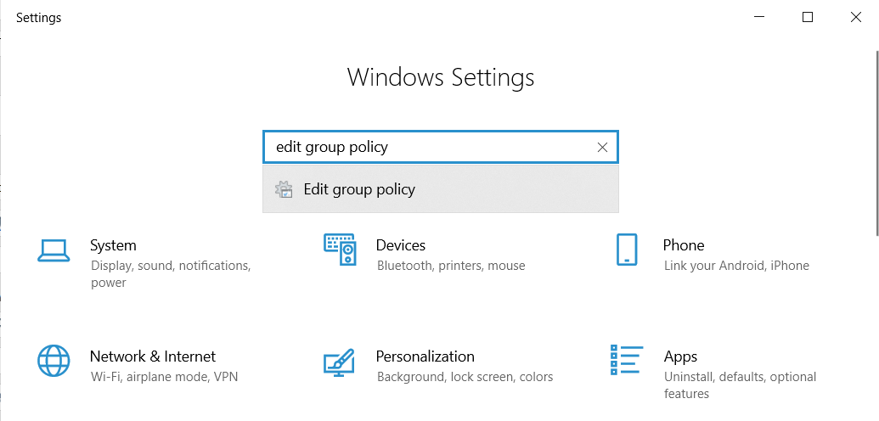The height and width of the screenshot is (421, 879).
Task: Close the Settings window
Action: point(855,17)
